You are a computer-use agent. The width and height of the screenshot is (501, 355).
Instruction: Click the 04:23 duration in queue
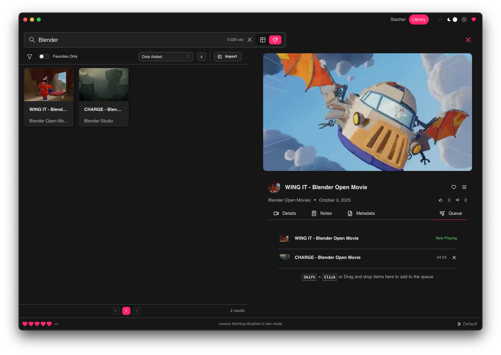(x=441, y=258)
